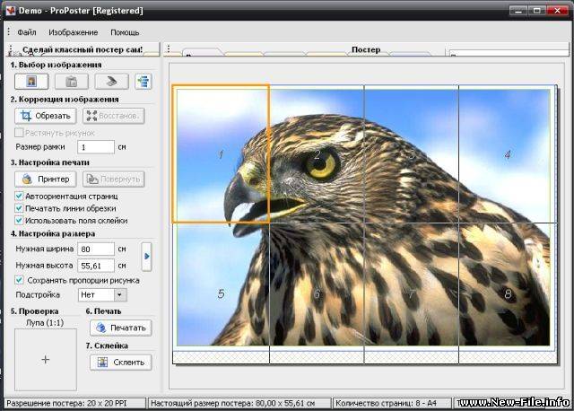Click the Нужная высота input field
574x411 pixels.
coord(96,266)
